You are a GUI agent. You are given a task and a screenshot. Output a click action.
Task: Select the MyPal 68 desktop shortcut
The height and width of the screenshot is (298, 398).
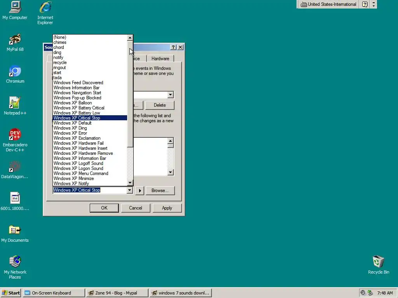pyautogui.click(x=15, y=43)
